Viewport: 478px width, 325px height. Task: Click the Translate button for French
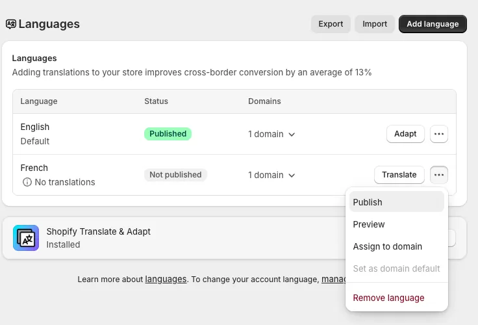click(x=399, y=175)
